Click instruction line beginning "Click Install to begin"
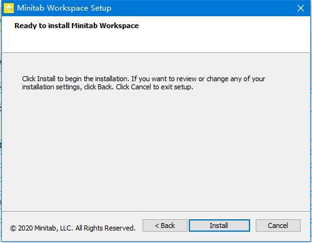 tap(144, 79)
